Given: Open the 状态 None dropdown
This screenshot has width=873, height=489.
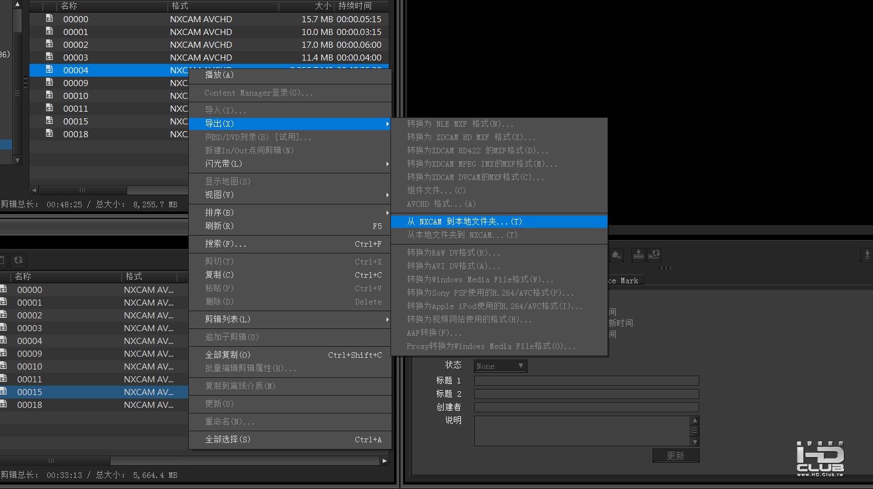Looking at the screenshot, I should [x=500, y=366].
